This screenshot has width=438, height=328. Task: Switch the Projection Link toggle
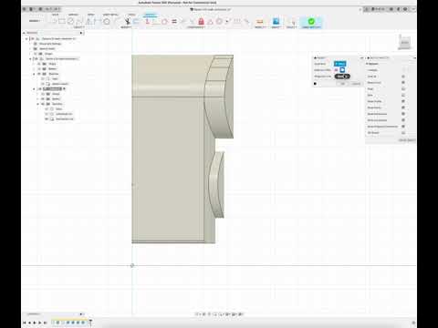click(342, 77)
